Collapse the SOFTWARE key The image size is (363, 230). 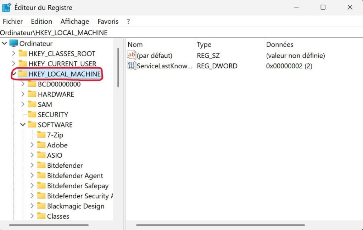(23, 125)
